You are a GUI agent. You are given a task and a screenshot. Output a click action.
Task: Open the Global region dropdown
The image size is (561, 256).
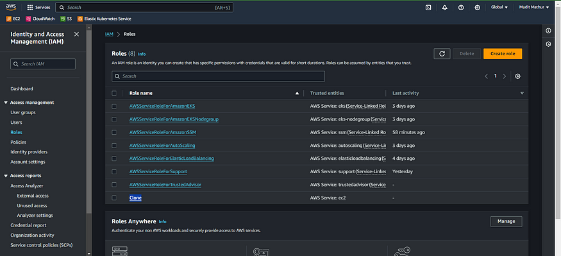coord(499,7)
